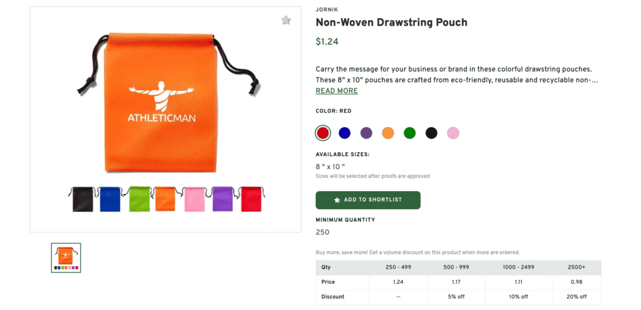Click the star inside Add to Shortlist button
The width and height of the screenshot is (641, 310).
(x=337, y=200)
